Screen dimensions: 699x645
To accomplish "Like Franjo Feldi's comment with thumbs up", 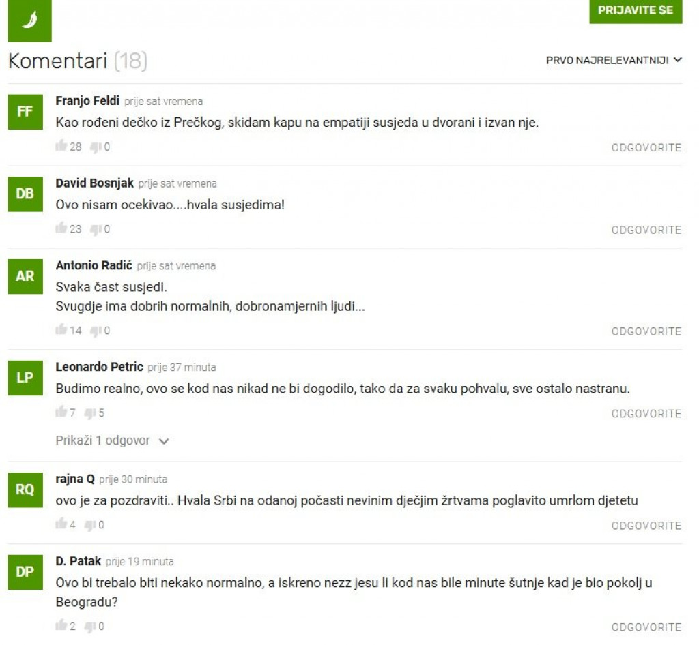I will pyautogui.click(x=61, y=145).
